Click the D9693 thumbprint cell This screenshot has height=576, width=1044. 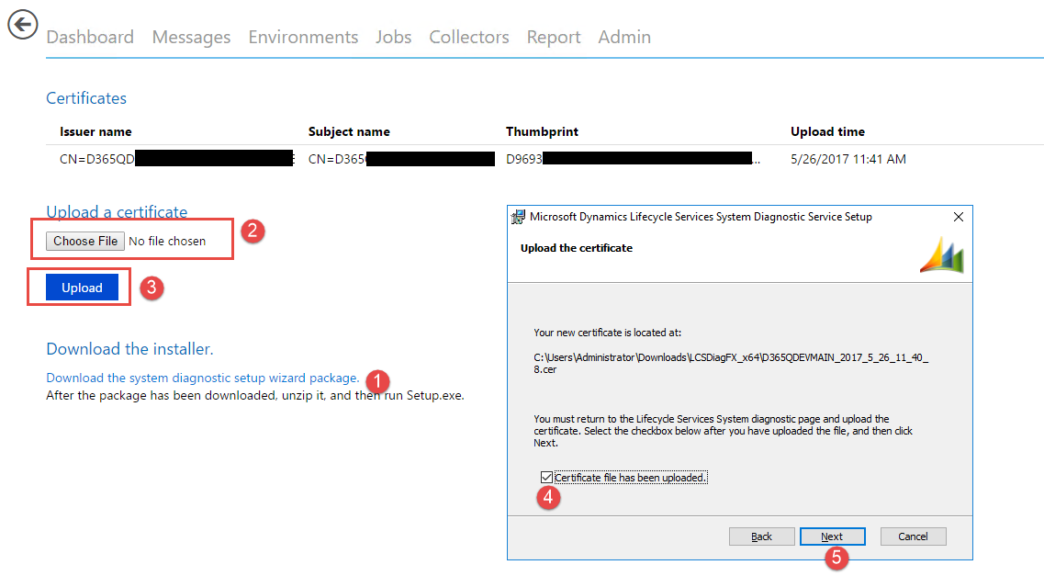pos(633,159)
